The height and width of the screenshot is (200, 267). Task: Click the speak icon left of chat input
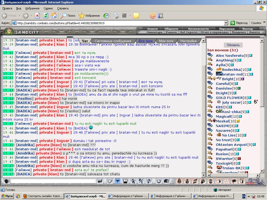(x=7, y=181)
